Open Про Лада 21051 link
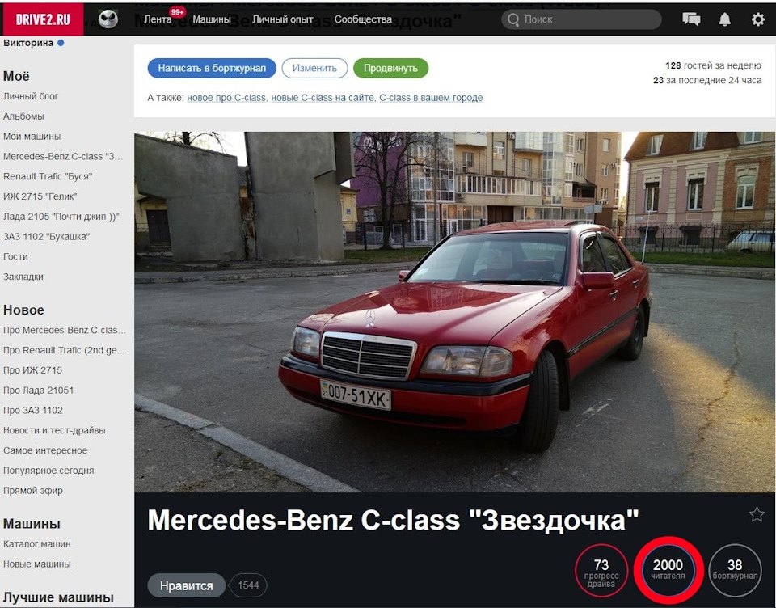Viewport: 776px width, 608px height. [38, 391]
